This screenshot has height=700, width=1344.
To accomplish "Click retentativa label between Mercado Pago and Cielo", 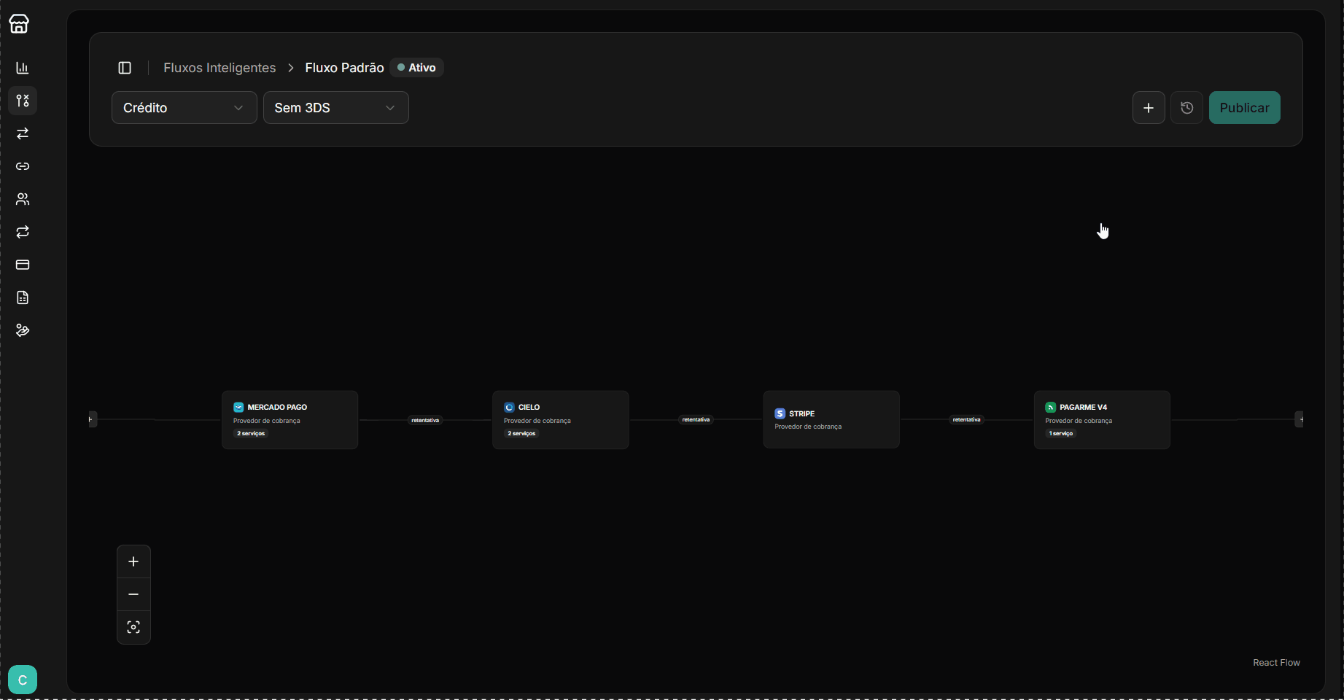I will (425, 420).
